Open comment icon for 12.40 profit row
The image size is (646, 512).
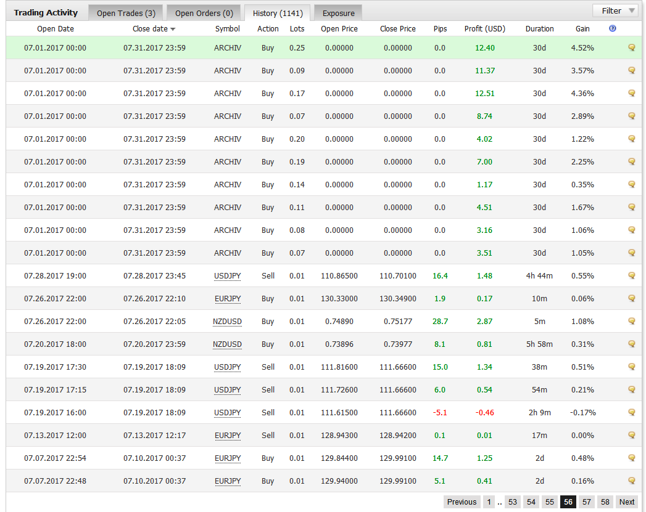click(x=631, y=47)
